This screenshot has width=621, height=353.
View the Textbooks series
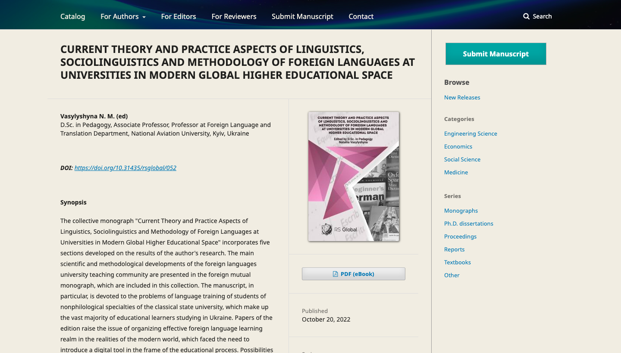tap(458, 262)
